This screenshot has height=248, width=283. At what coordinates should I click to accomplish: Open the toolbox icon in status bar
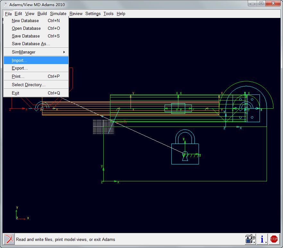[x=249, y=239]
